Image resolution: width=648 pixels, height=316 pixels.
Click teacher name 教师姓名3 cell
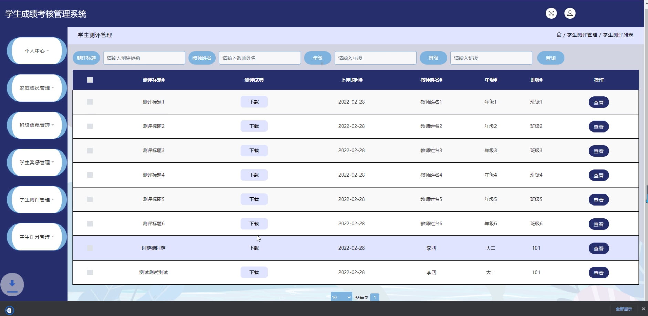pos(431,151)
